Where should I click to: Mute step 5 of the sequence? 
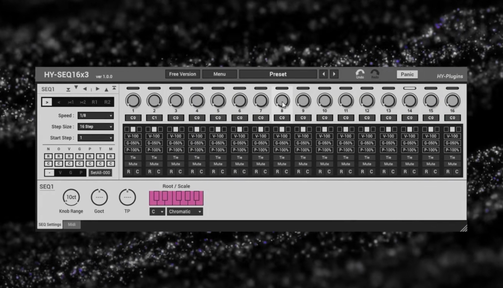pos(218,164)
